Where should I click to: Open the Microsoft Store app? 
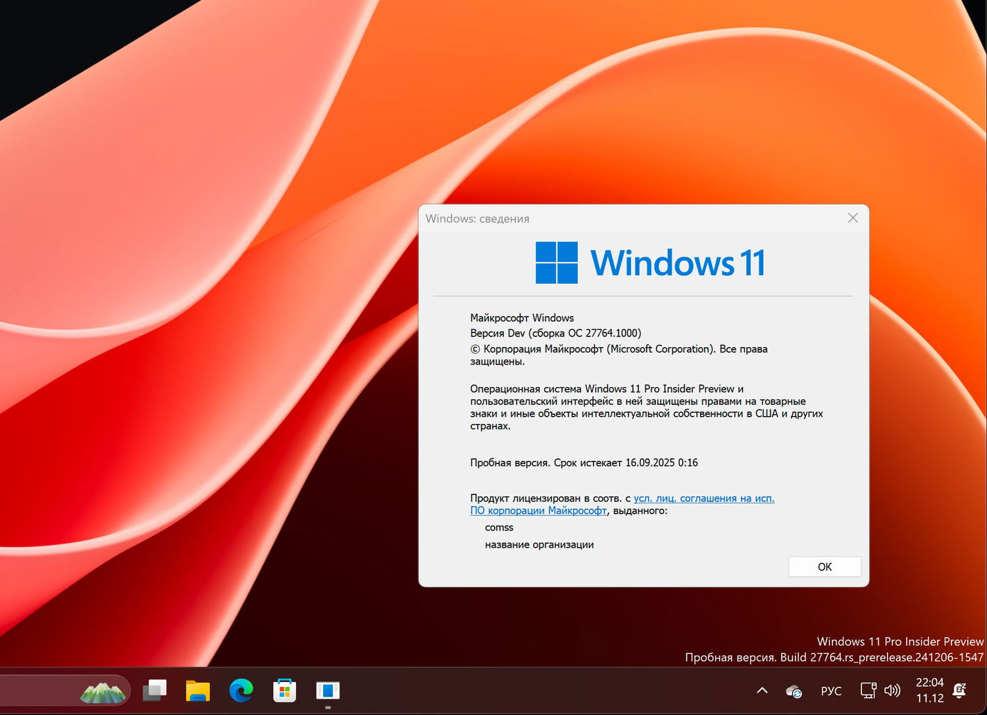click(284, 691)
